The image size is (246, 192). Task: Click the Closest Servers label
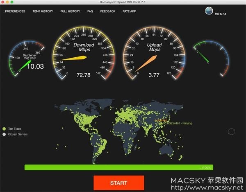[18, 134]
